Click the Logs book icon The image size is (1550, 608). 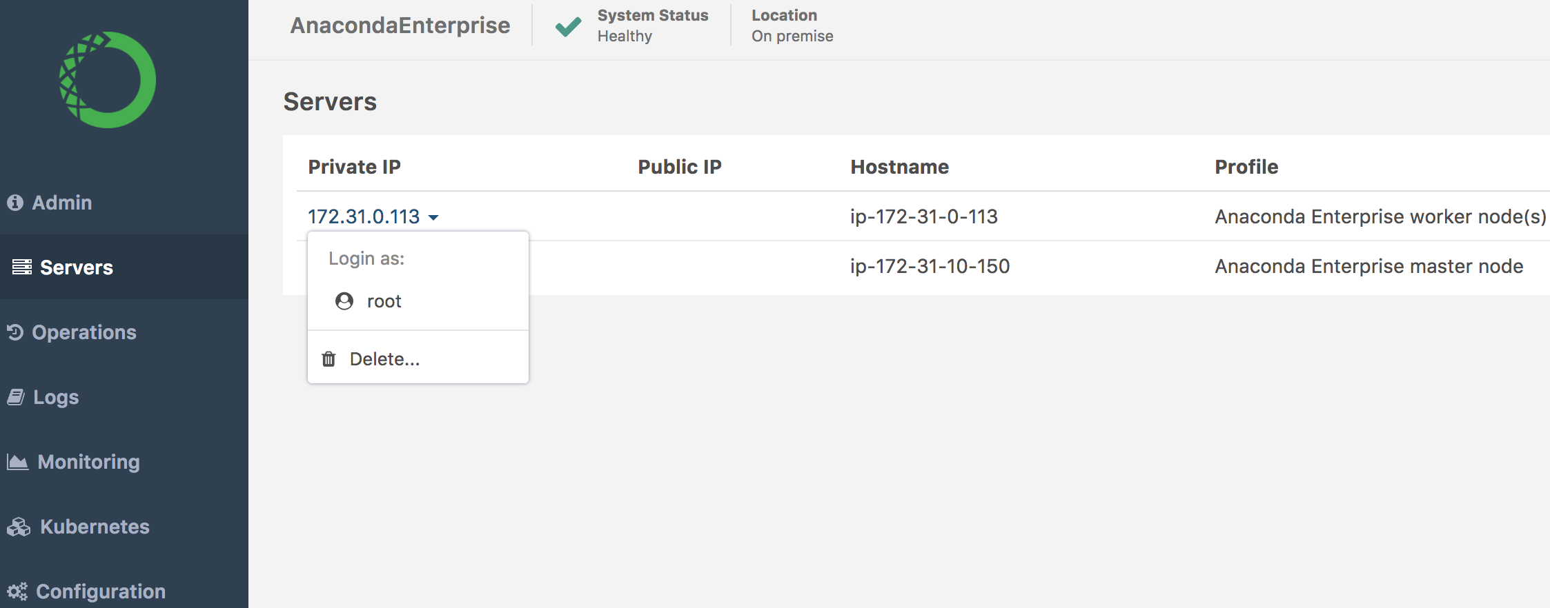(17, 397)
